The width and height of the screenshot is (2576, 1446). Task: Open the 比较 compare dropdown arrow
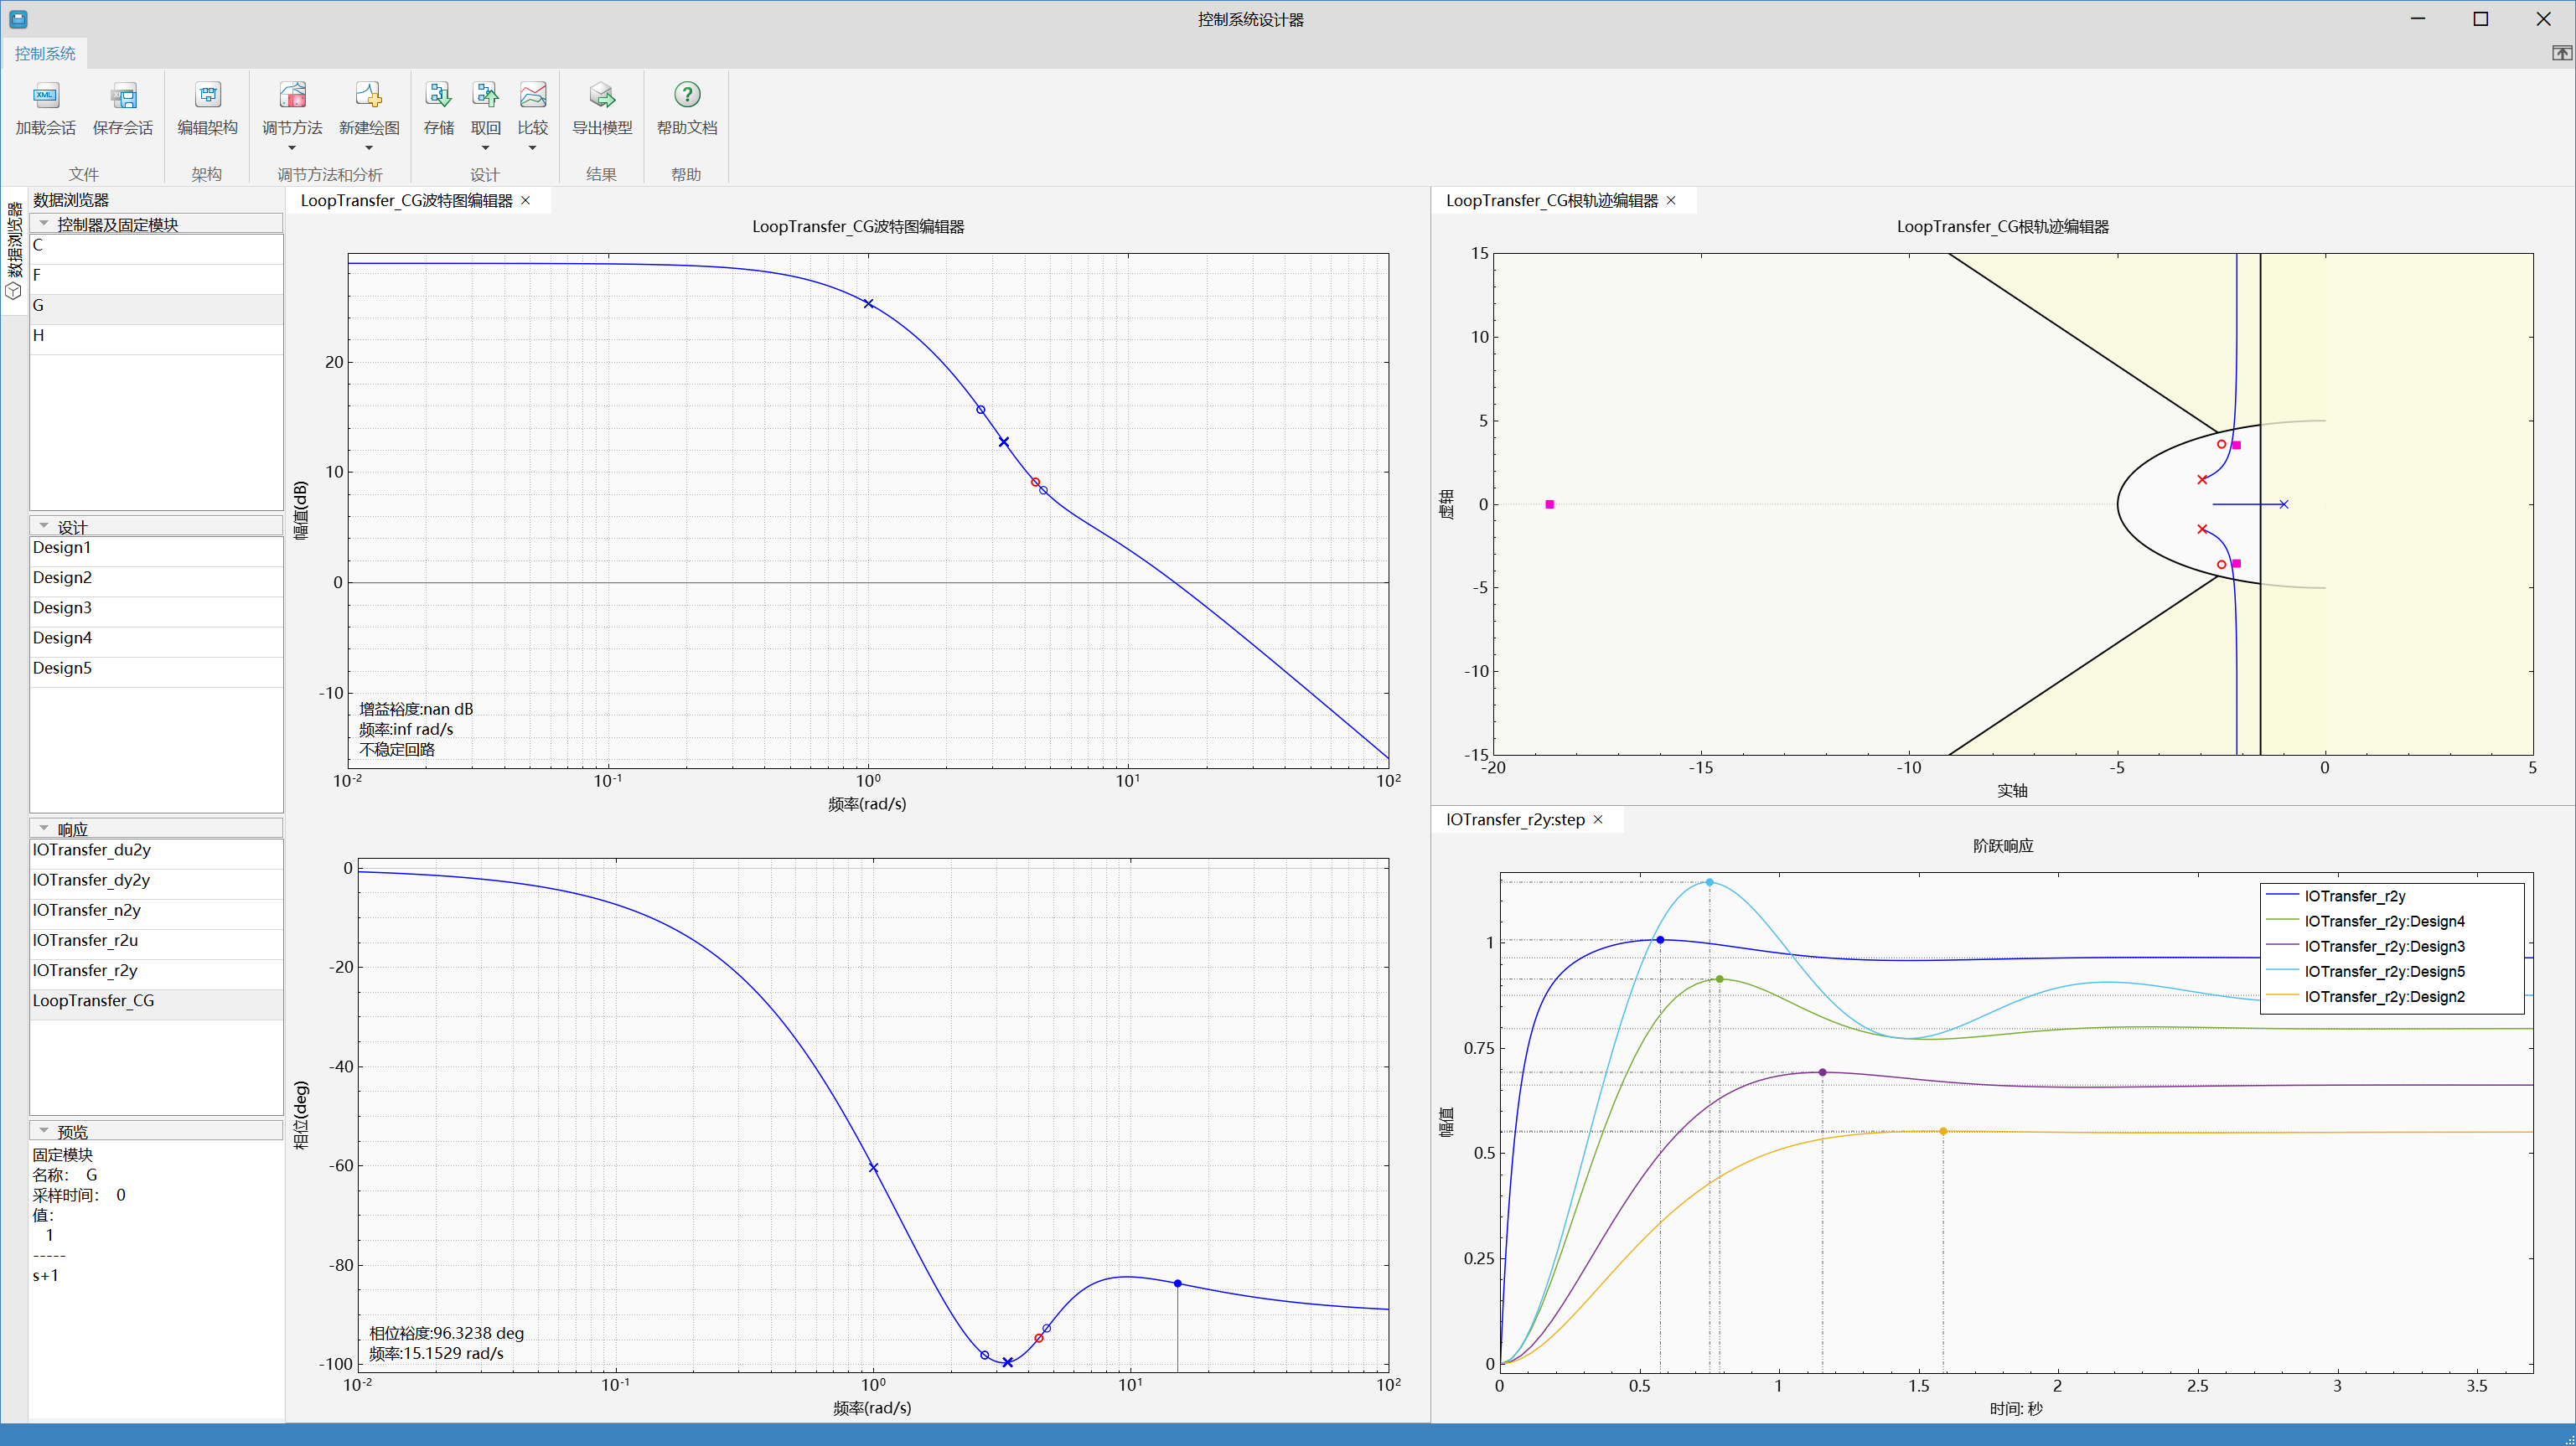point(532,149)
